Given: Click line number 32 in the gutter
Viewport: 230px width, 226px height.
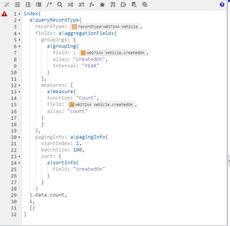Looking at the screenshot, I should (x=14, y=215).
